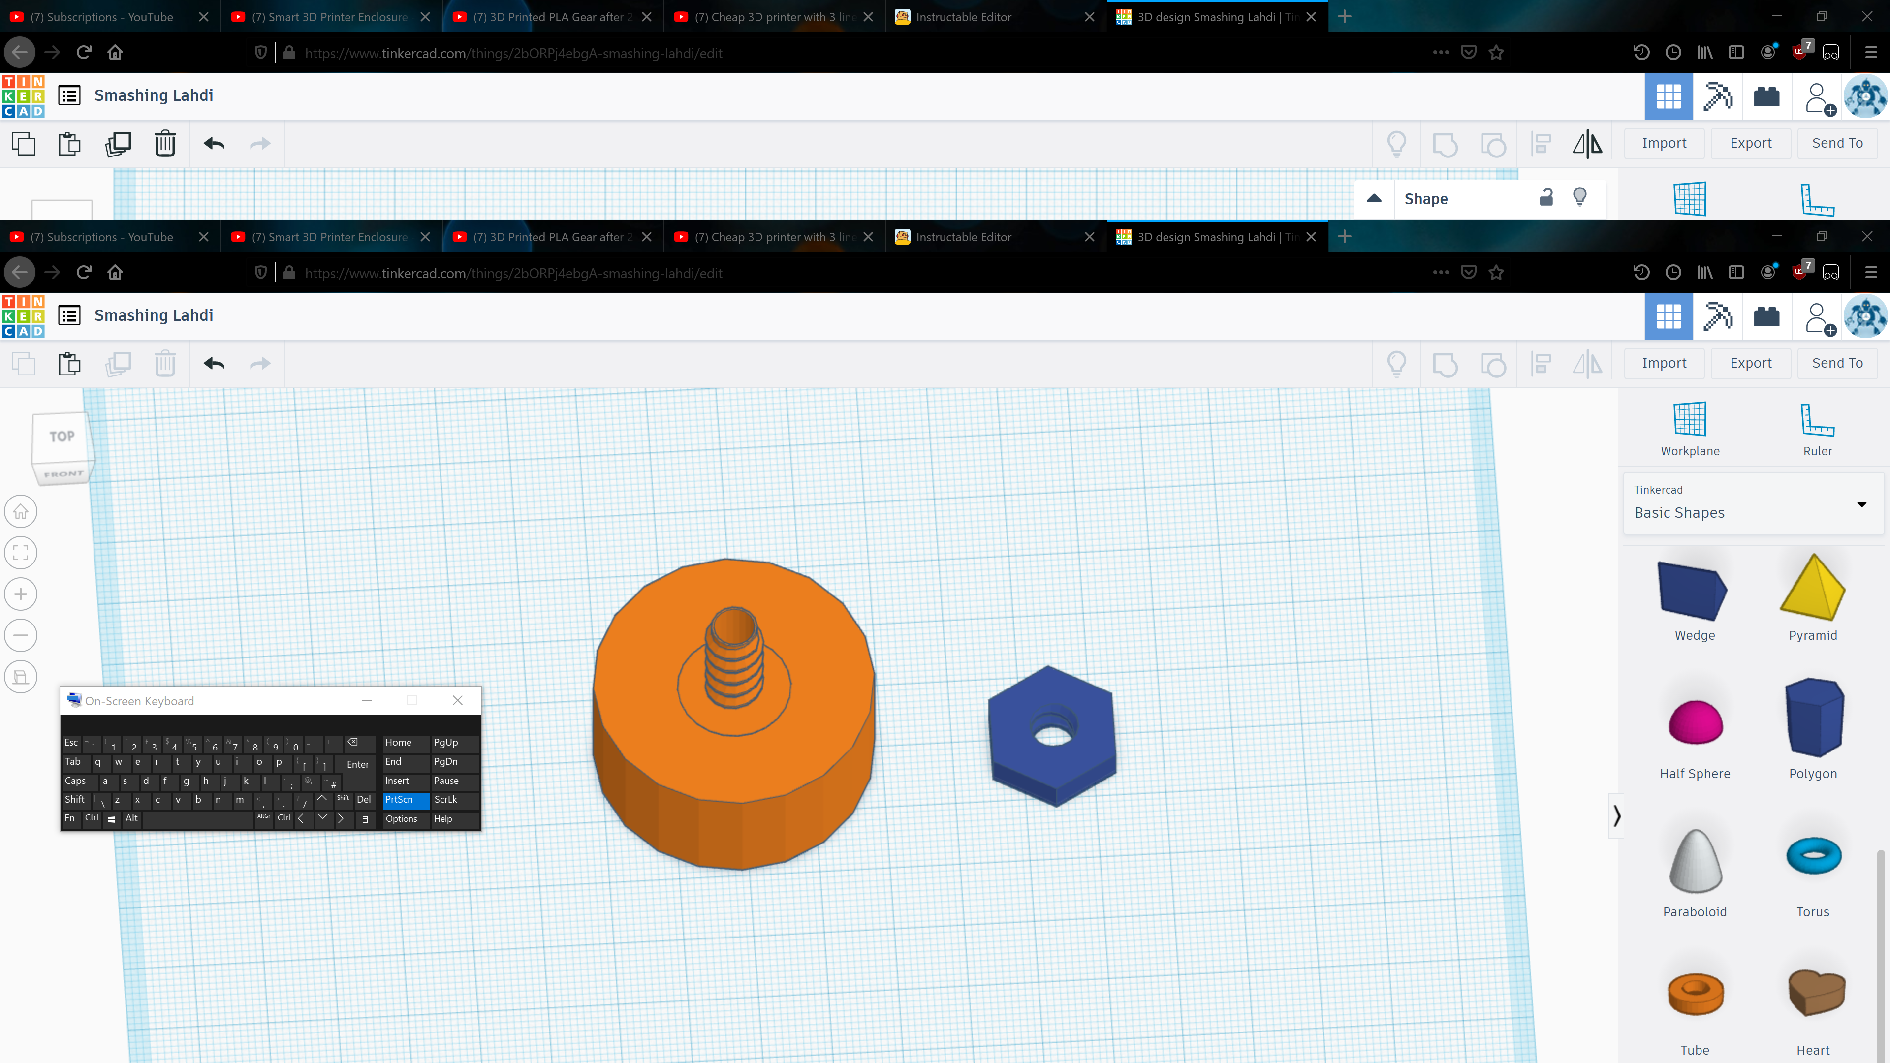
Task: Switch to Subscriptions - YouTube tab
Action: pyautogui.click(x=101, y=237)
